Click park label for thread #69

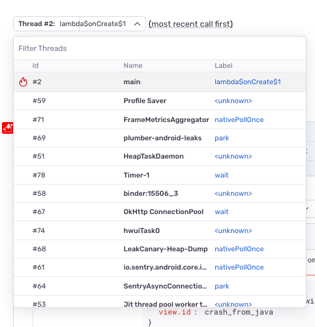tap(222, 138)
